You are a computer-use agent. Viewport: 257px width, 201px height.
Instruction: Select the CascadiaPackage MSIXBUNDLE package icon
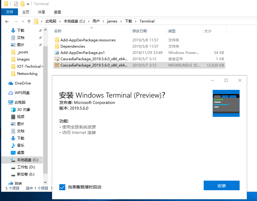click(57, 65)
